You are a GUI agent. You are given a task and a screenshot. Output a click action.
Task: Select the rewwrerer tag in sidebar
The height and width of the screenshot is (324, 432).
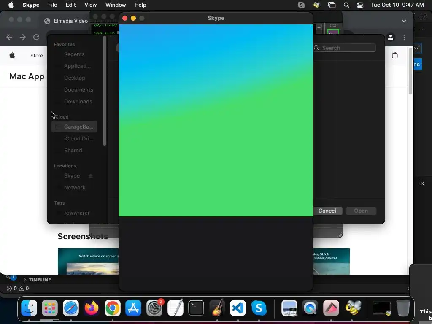tap(74, 213)
